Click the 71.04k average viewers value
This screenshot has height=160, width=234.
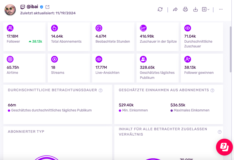pyautogui.click(x=190, y=36)
